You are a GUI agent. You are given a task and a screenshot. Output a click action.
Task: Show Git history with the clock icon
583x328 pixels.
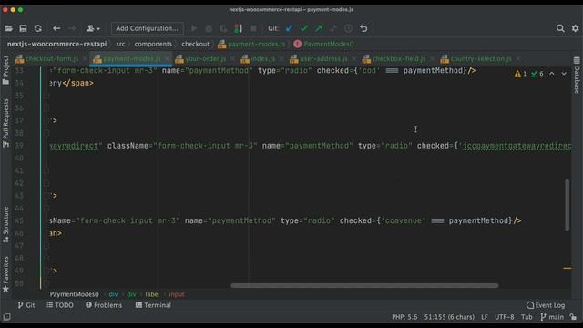pyautogui.click(x=348, y=28)
